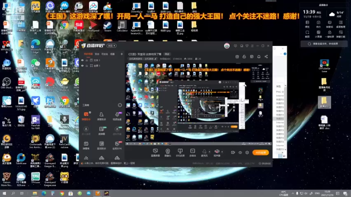This screenshot has width=351, height=197.
Task: Add a new scene with plus button
Action: click(122, 54)
